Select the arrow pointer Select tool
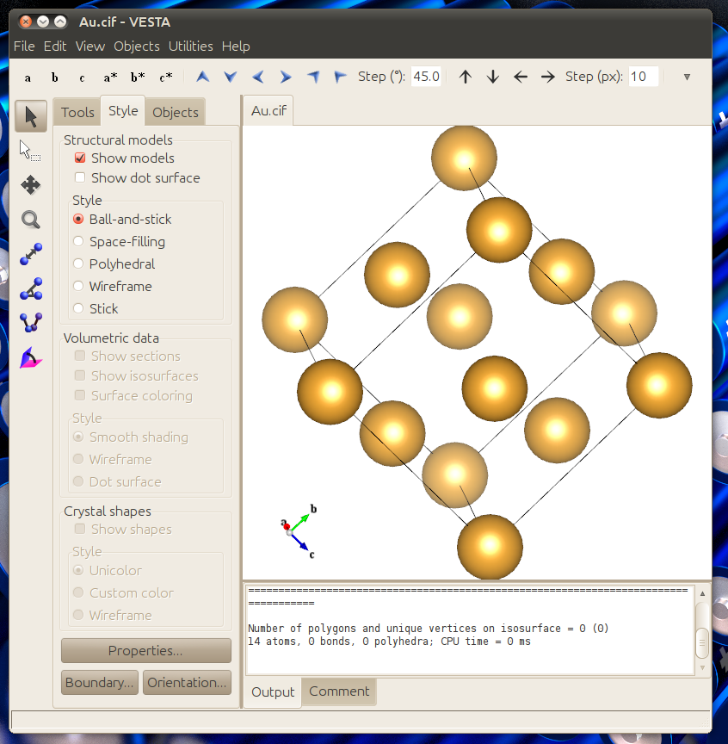Screen dimensions: 728x744 click(31, 116)
